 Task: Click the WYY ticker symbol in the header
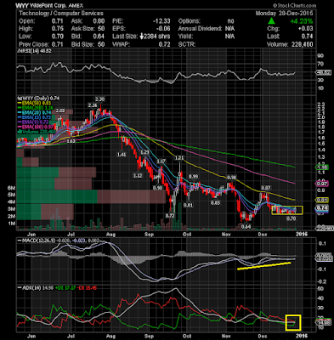tap(21, 6)
